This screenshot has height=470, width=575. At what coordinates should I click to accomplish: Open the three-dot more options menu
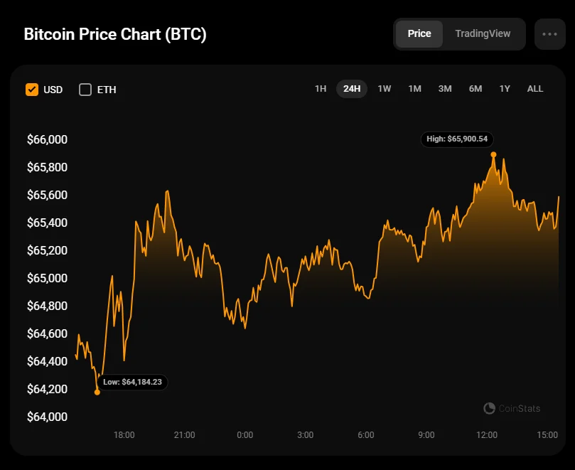point(549,34)
